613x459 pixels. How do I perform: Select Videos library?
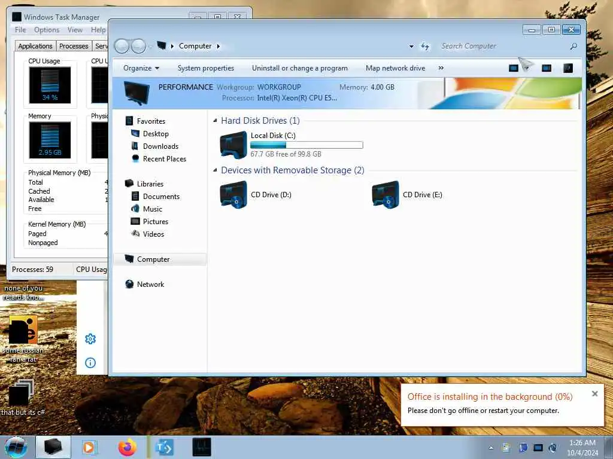coord(153,234)
